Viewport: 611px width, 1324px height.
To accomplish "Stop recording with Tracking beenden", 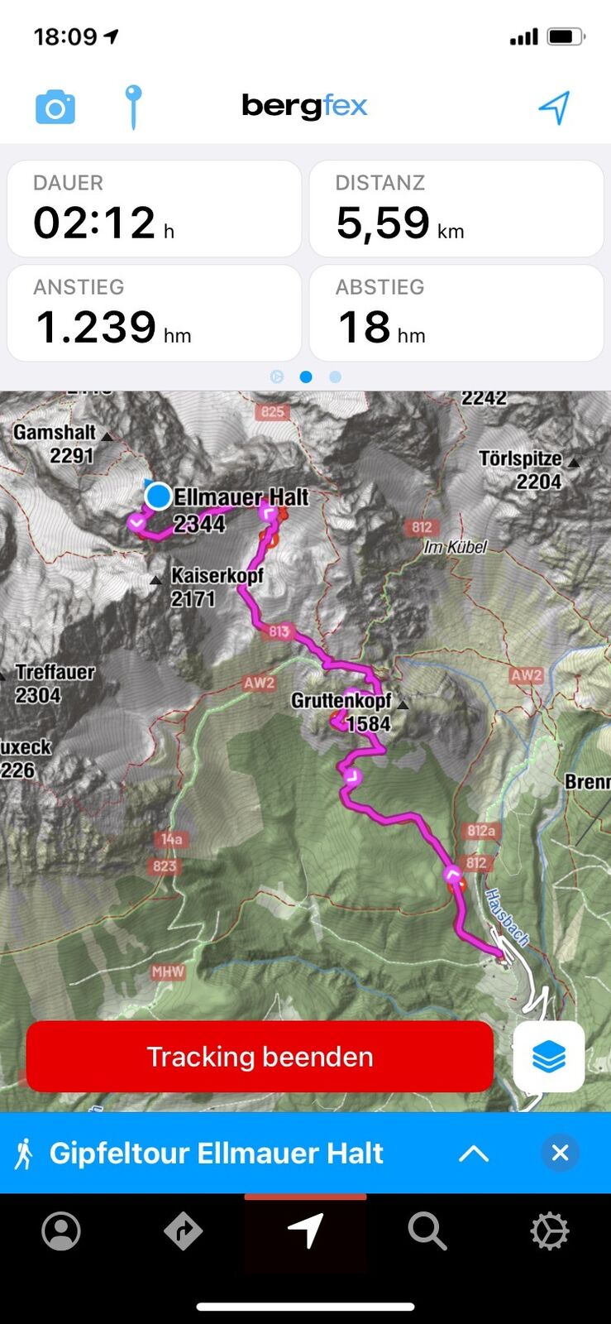I will [260, 1057].
